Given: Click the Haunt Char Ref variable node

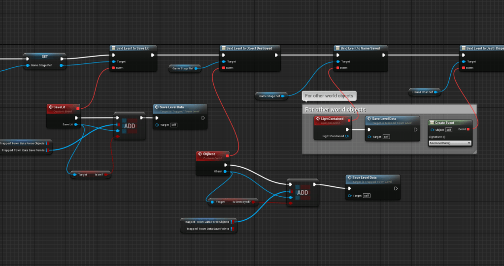Looking at the screenshot, I should point(423,91).
